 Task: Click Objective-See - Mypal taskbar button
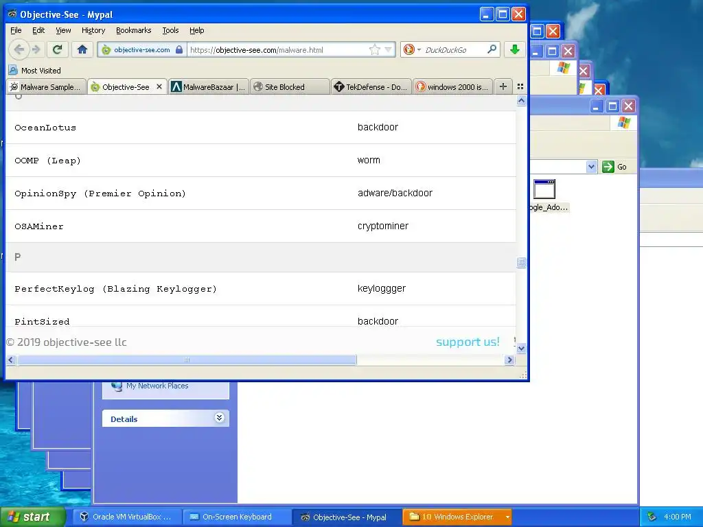pos(346,517)
